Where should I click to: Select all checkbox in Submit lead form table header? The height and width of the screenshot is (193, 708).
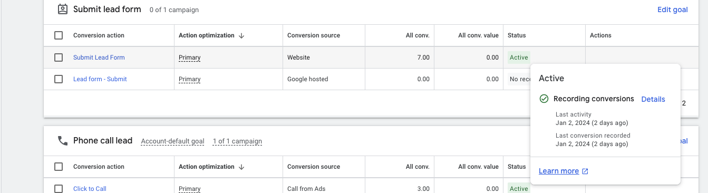(x=59, y=35)
